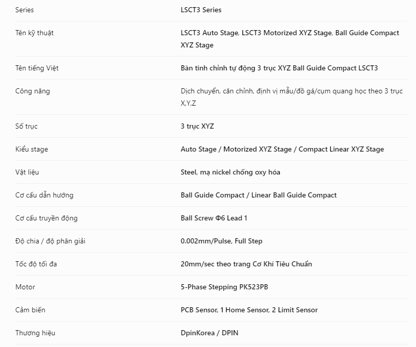
Task: Click the '3 trục XYZ' value
Action: coord(197,126)
